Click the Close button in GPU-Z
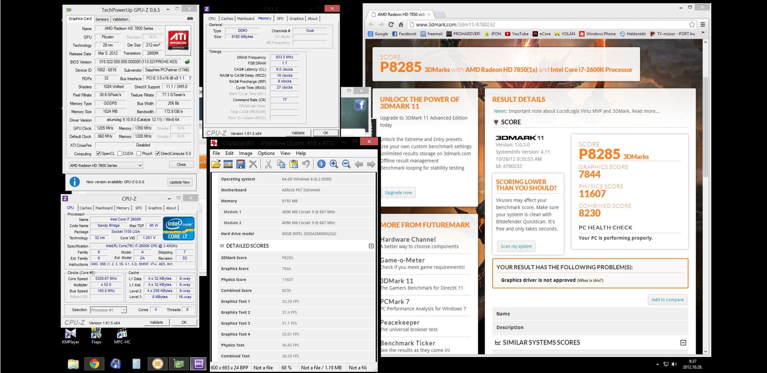767x373 pixels. pos(181,164)
